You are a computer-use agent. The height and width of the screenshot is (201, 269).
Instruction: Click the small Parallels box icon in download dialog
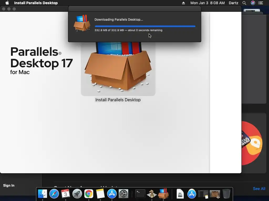(x=82, y=23)
